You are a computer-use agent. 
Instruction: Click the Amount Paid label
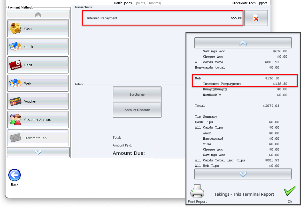(122, 145)
